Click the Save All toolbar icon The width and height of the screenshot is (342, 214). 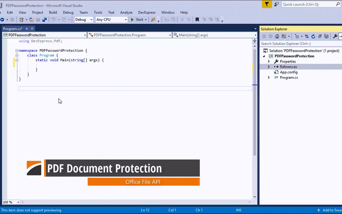tap(44, 20)
